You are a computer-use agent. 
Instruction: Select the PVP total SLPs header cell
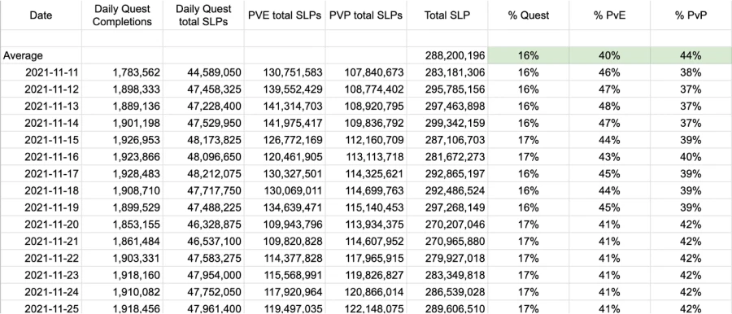(366, 15)
